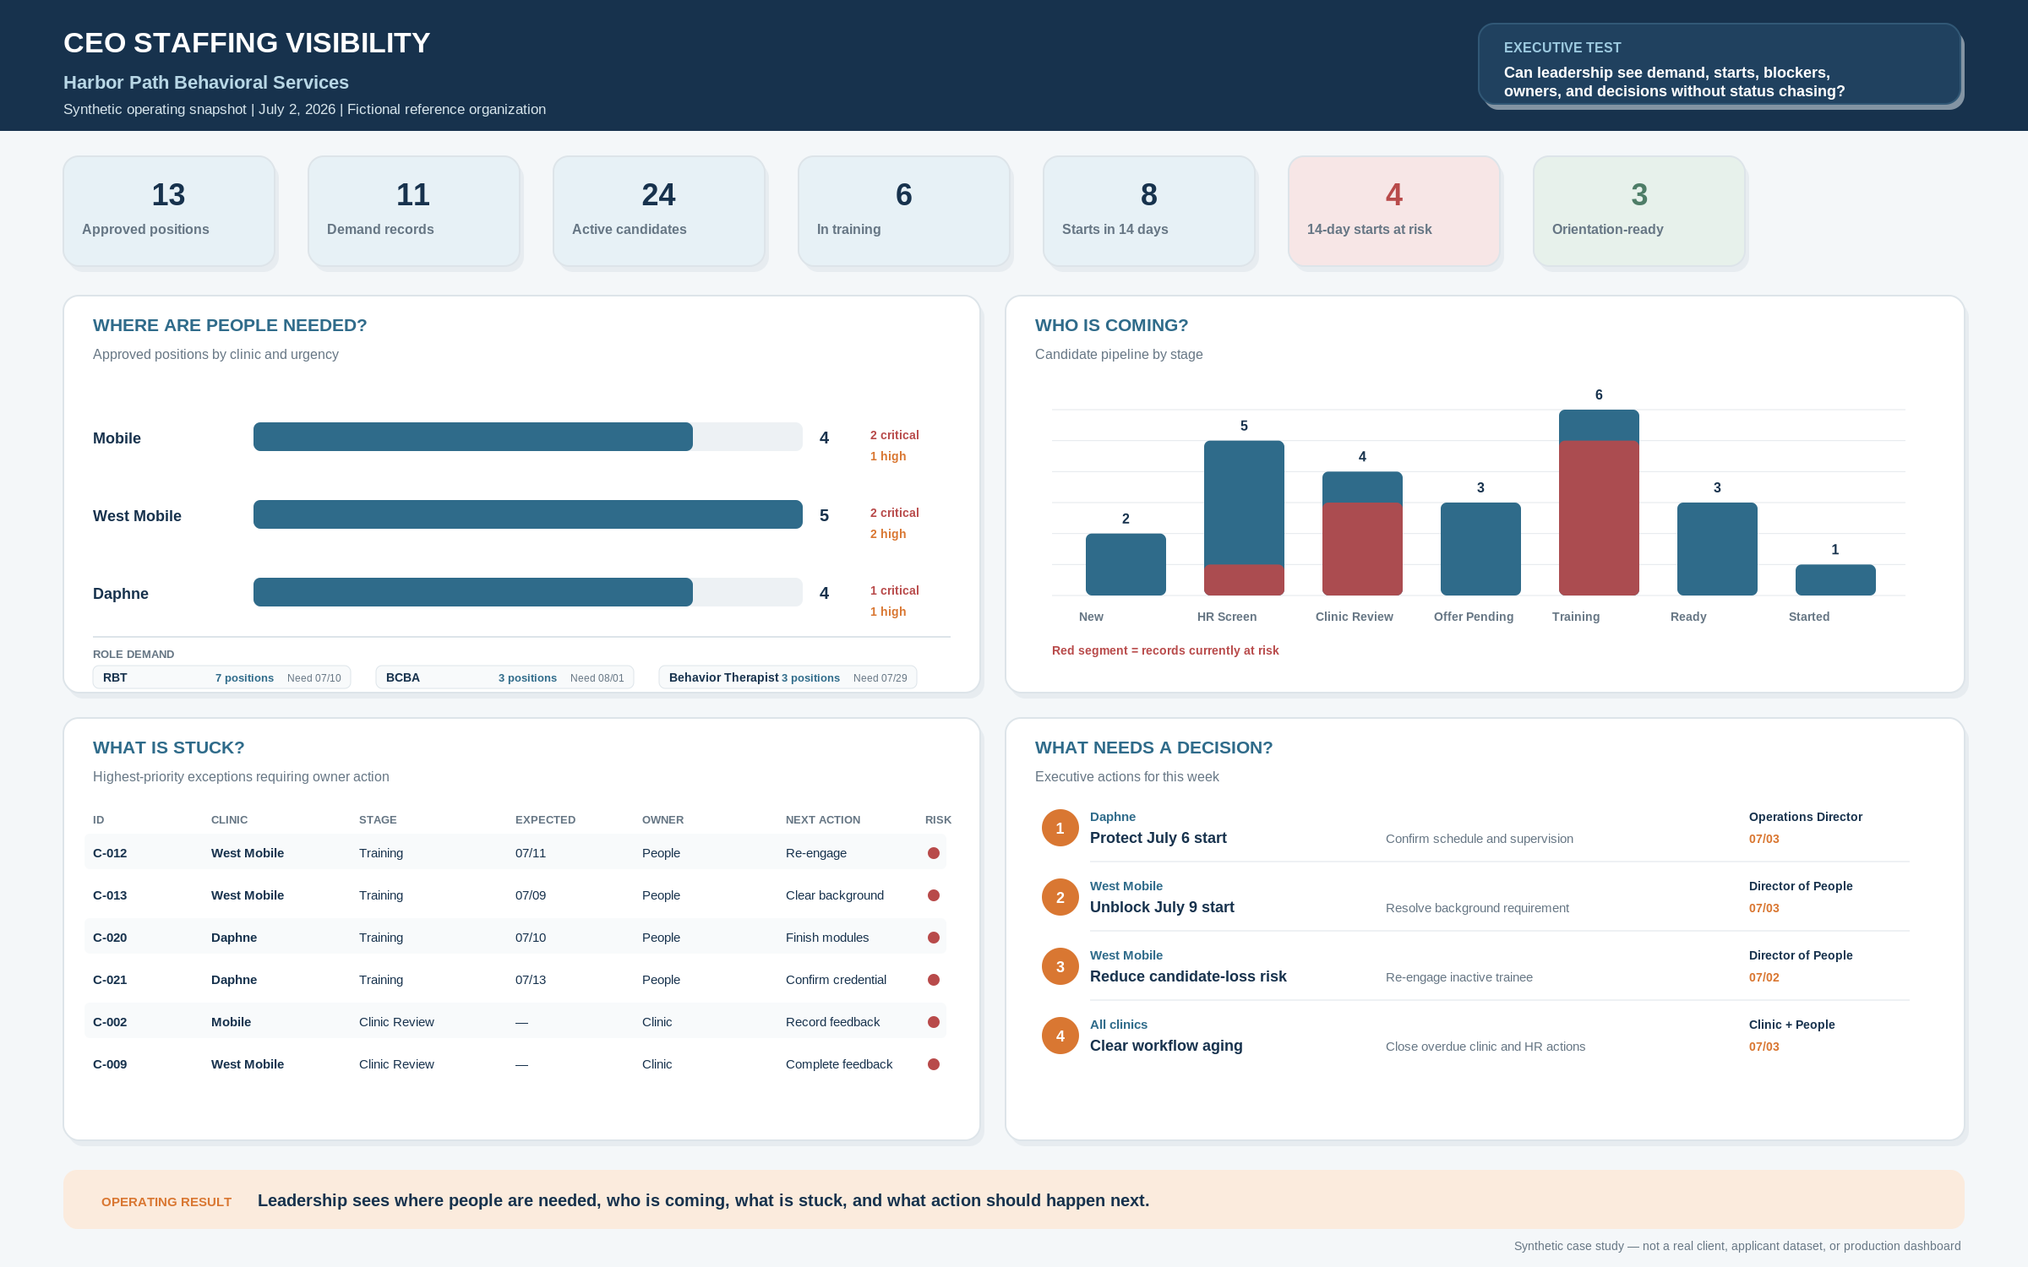The image size is (2028, 1267).
Task: Click the Daphne 1 critical label
Action: tap(895, 590)
